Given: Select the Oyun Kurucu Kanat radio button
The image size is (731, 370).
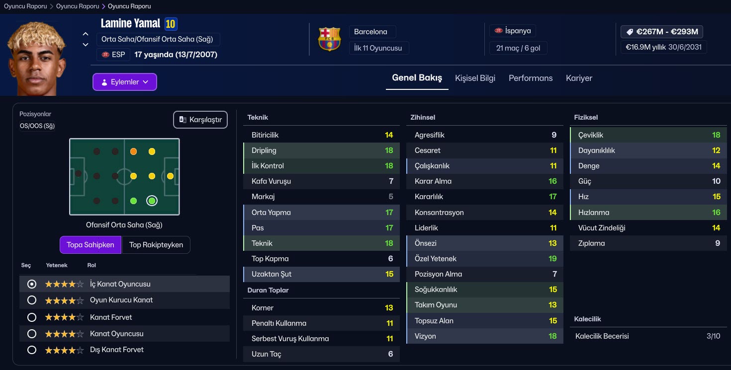Looking at the screenshot, I should pos(32,300).
